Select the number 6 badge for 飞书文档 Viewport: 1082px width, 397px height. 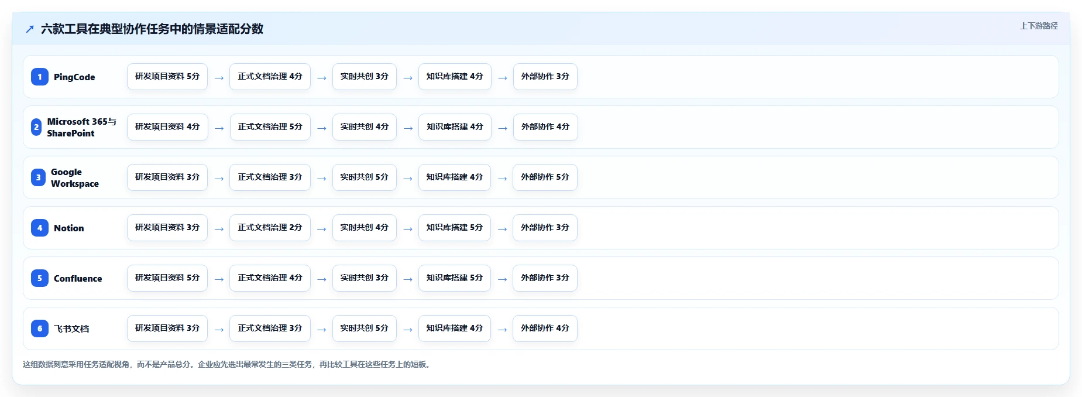pos(40,328)
